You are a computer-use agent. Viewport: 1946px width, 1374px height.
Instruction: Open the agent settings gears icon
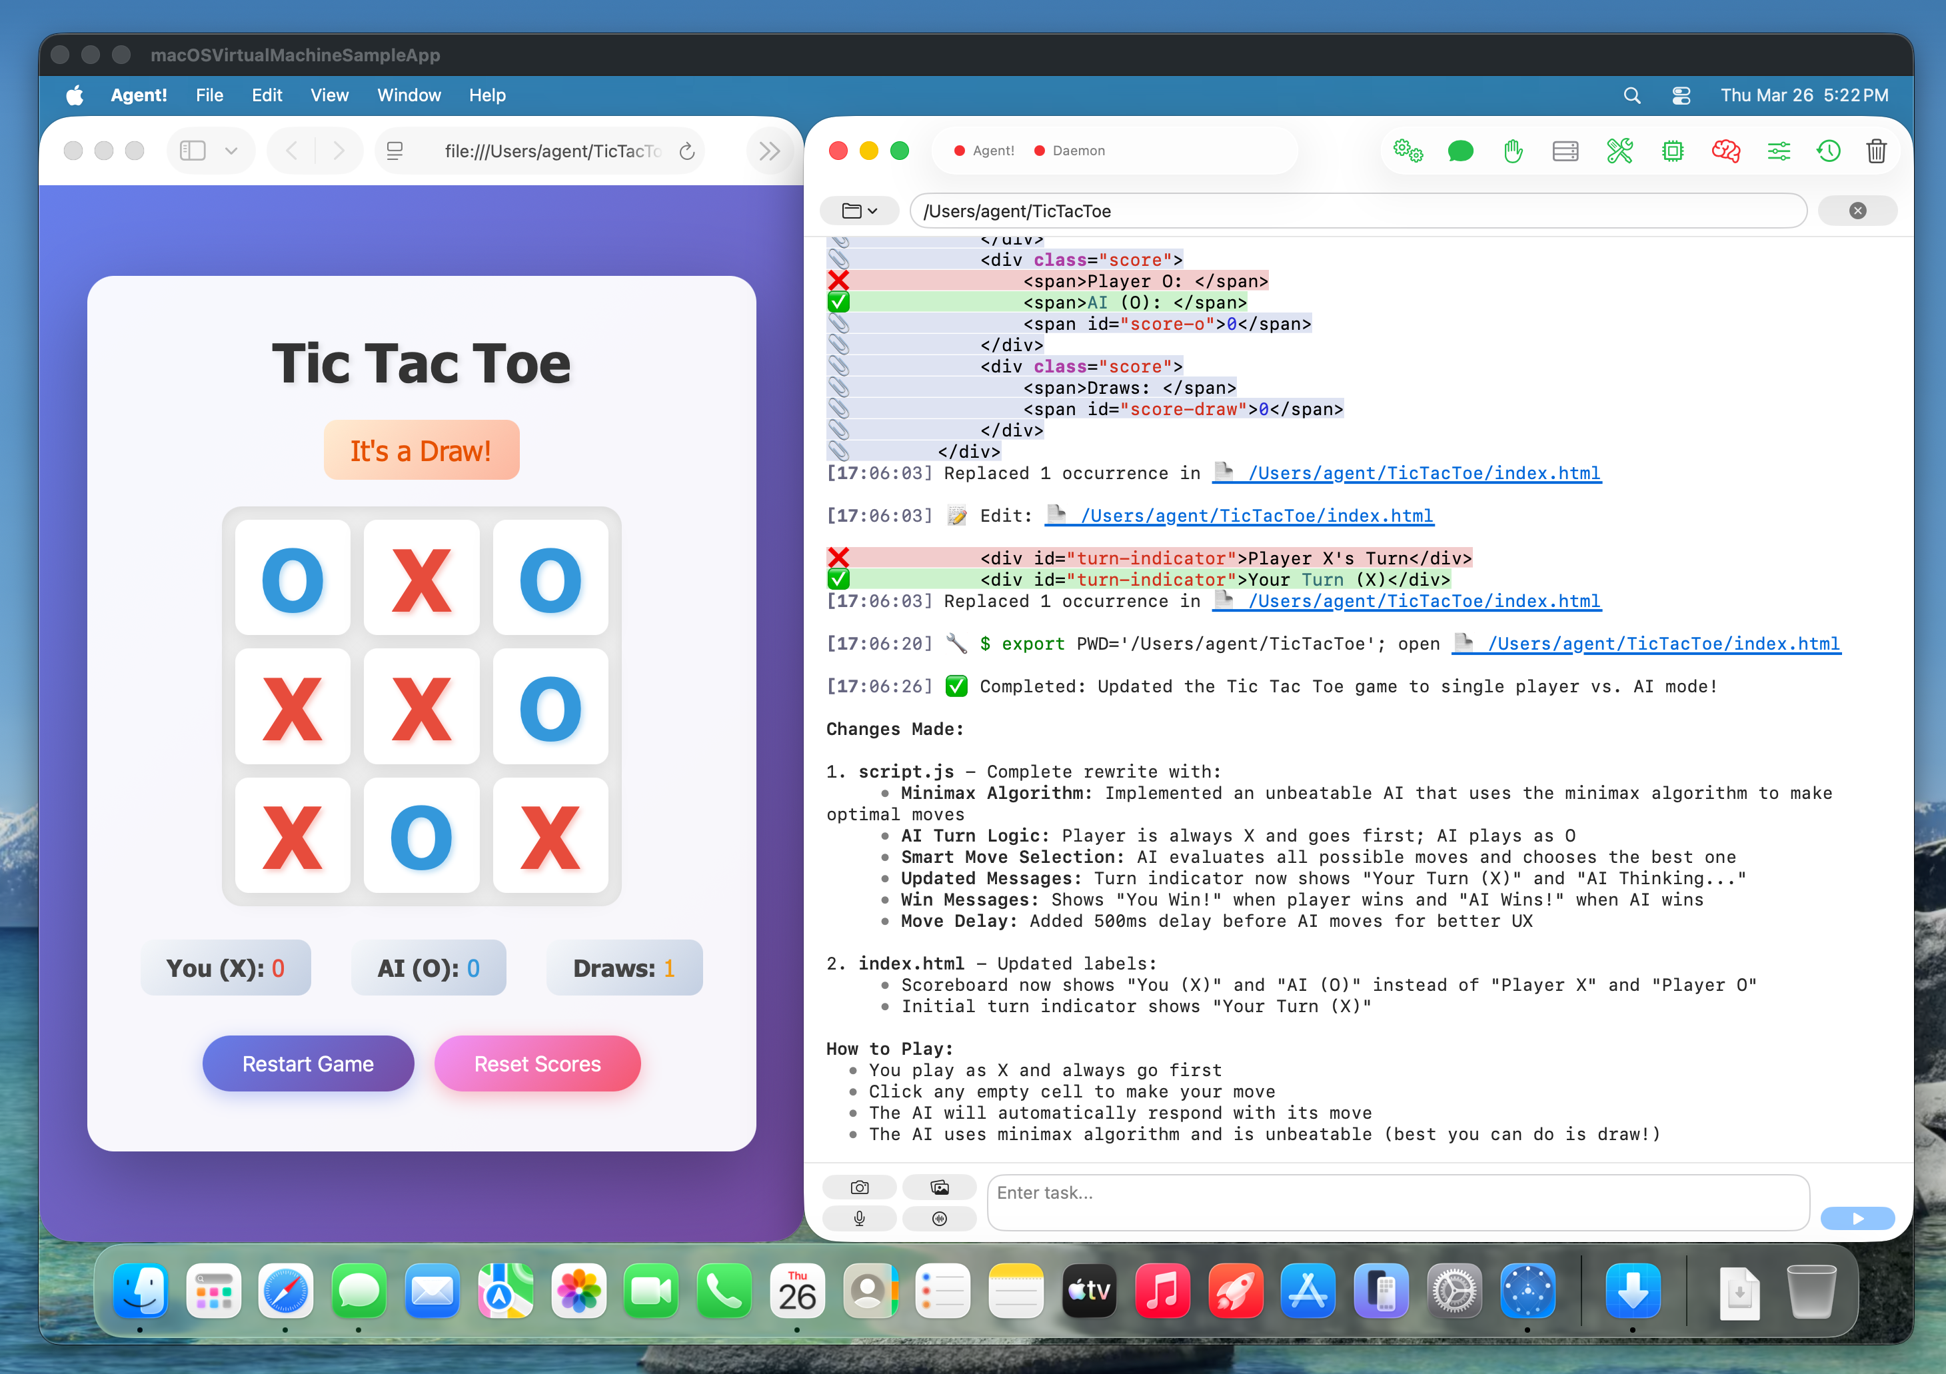pyautogui.click(x=1408, y=150)
